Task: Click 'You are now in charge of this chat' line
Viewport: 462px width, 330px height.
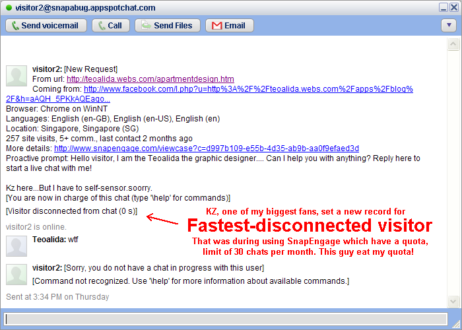Action: [118, 198]
